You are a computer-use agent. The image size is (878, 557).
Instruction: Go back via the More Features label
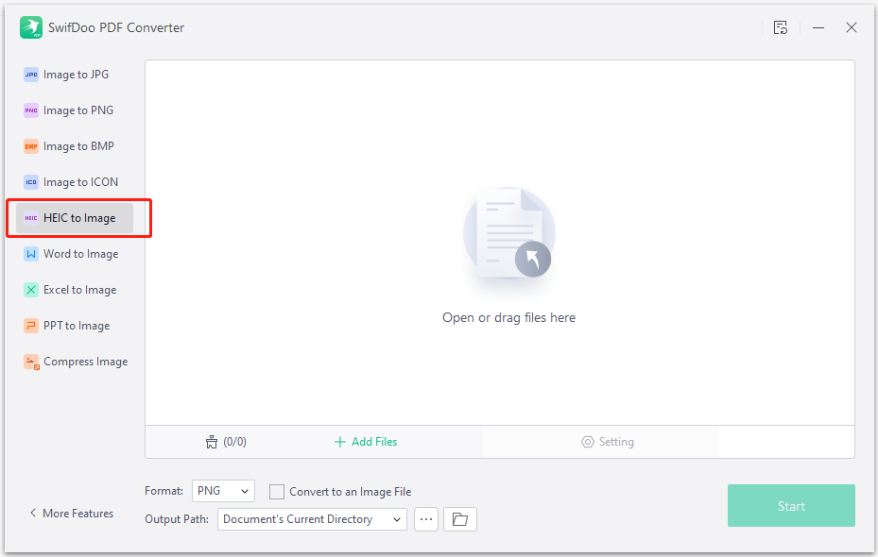77,513
